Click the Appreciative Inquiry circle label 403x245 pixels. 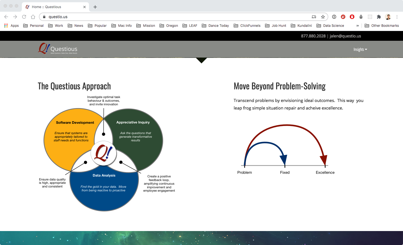tap(133, 122)
